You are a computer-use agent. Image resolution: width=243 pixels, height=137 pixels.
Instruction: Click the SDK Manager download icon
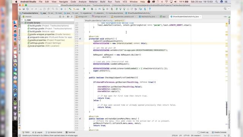click(145, 9)
